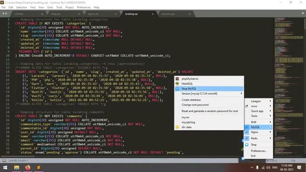This screenshot has height=172, width=306.
Task: Expand the Redis submenu arrow
Action: (270, 138)
